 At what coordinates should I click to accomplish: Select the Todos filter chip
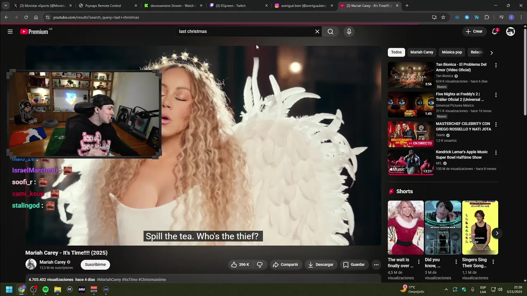point(396,52)
